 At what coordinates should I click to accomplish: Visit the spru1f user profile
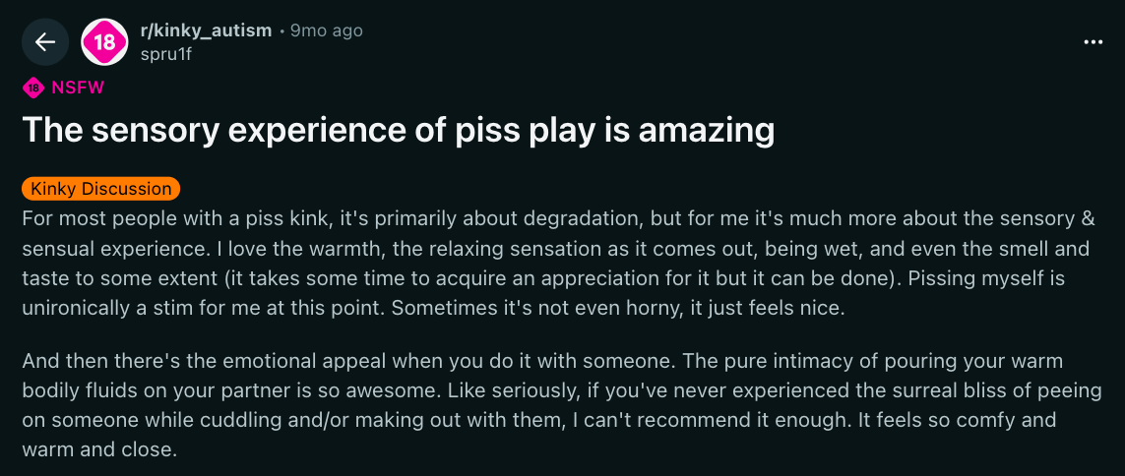pyautogui.click(x=166, y=54)
